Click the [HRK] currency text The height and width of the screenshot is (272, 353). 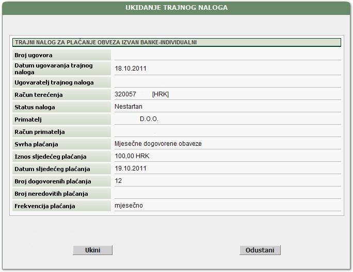pyautogui.click(x=161, y=94)
